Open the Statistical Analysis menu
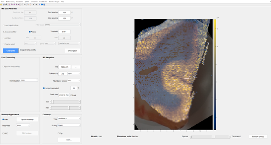Image resolution: width=271 pixels, height=145 pixels. pos(54,2)
